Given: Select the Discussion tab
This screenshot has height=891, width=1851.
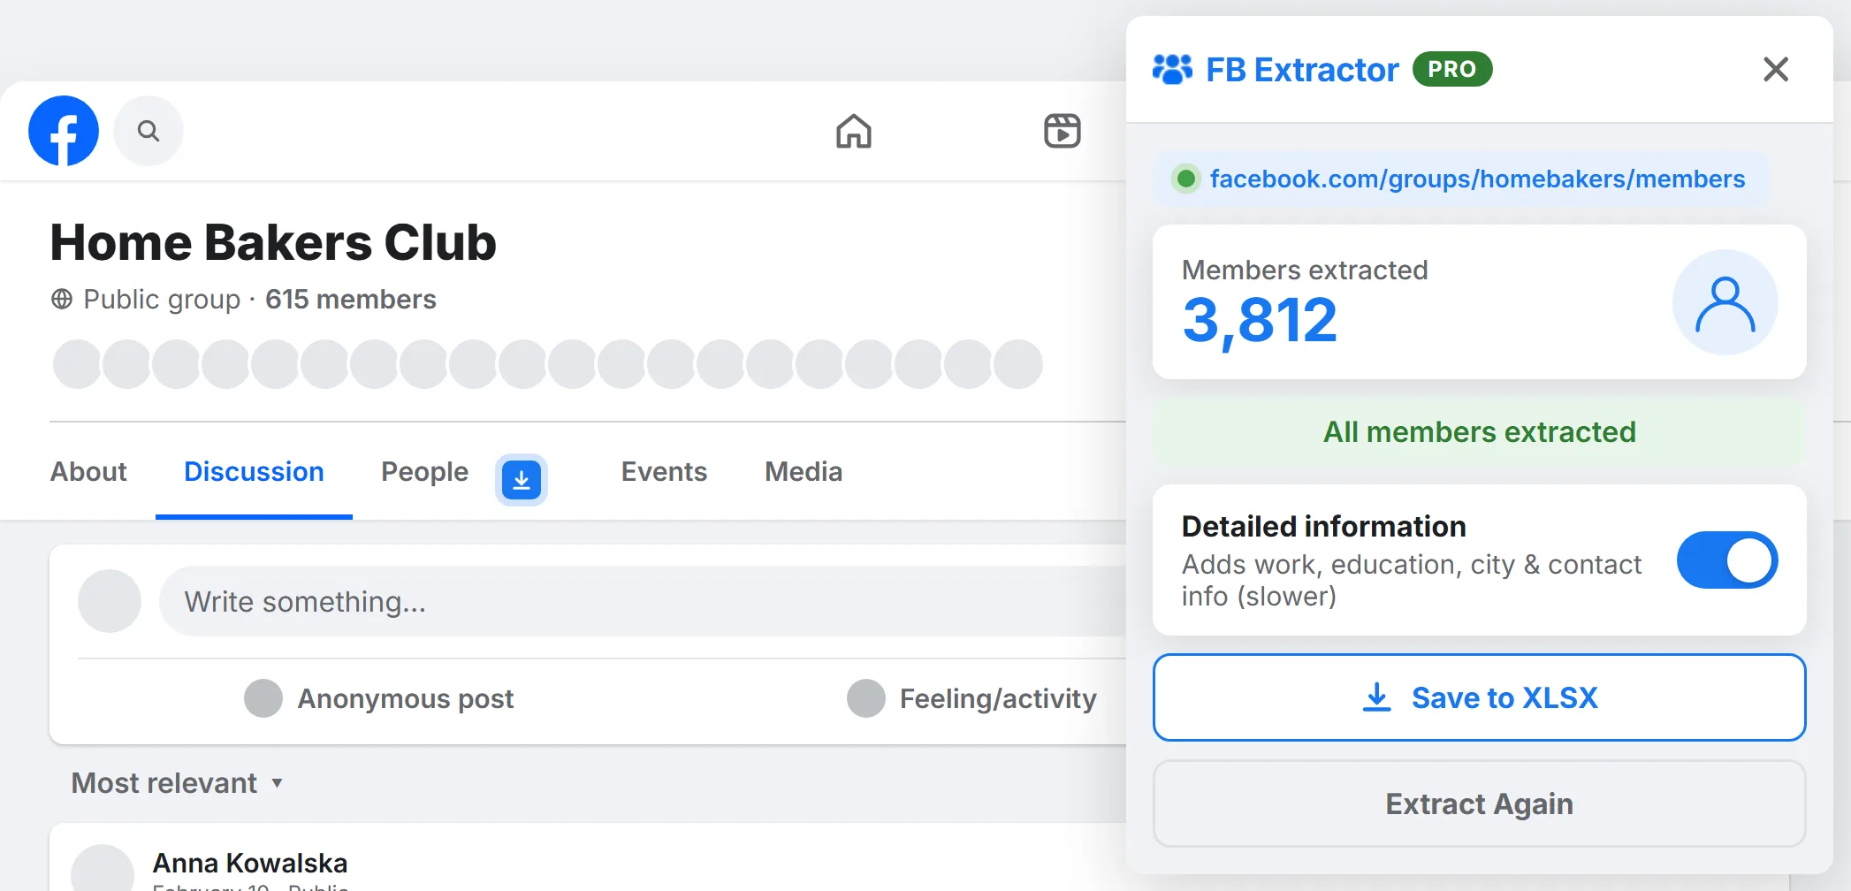Looking at the screenshot, I should (254, 472).
